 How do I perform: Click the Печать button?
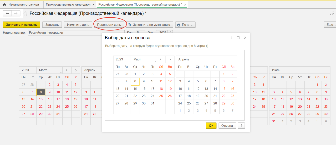185,25
